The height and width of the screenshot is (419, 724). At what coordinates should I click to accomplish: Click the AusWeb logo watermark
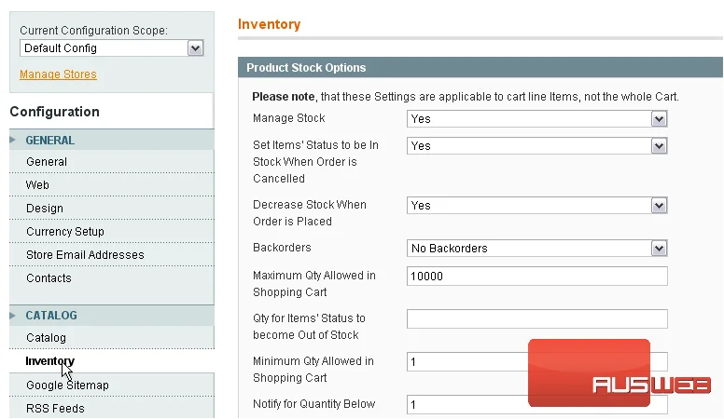point(620,373)
